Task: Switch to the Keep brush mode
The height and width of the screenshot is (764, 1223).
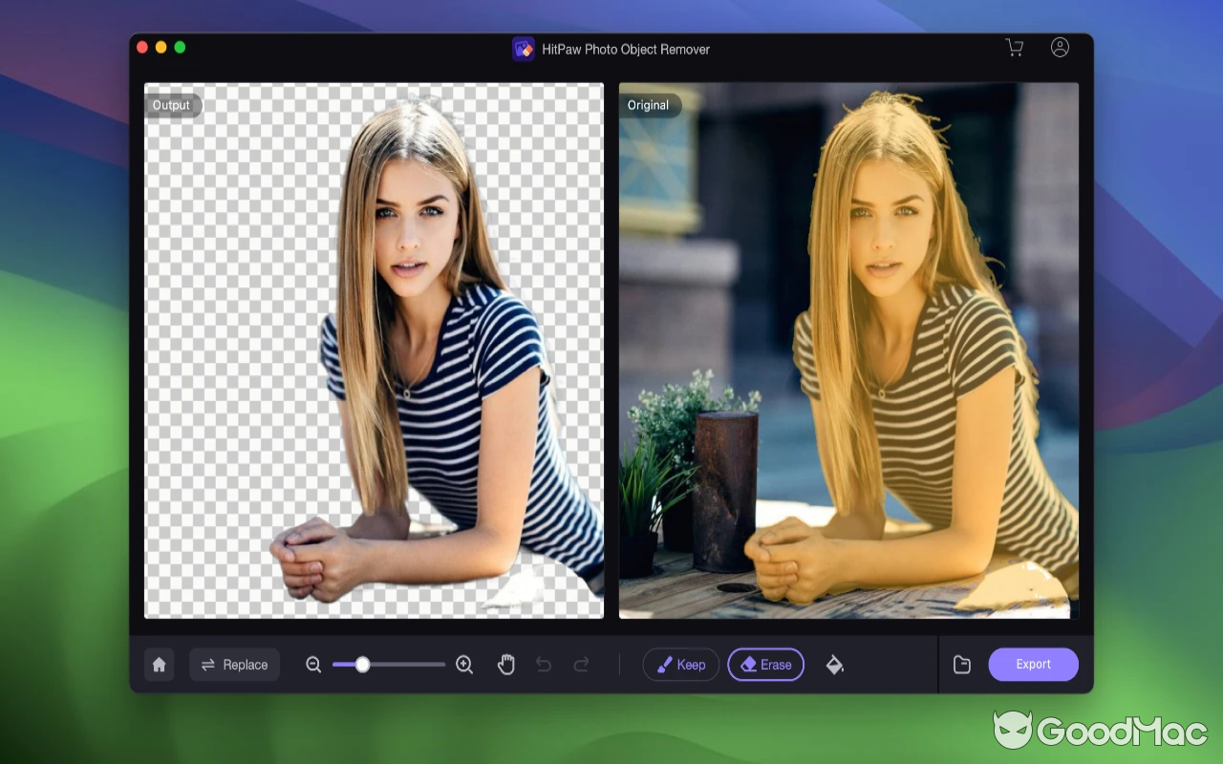Action: [680, 664]
